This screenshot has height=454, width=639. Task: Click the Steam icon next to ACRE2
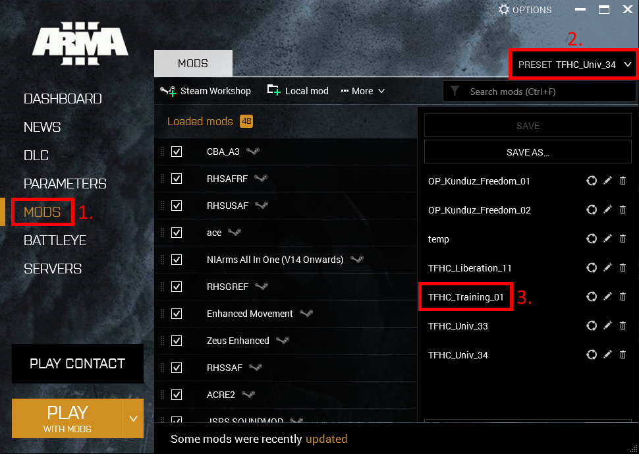pyautogui.click(x=248, y=394)
